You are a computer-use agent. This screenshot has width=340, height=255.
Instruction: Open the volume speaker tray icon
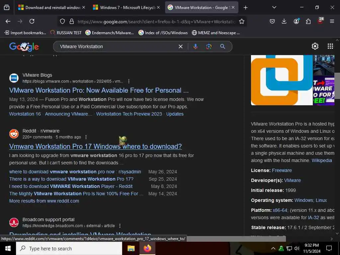297,248
